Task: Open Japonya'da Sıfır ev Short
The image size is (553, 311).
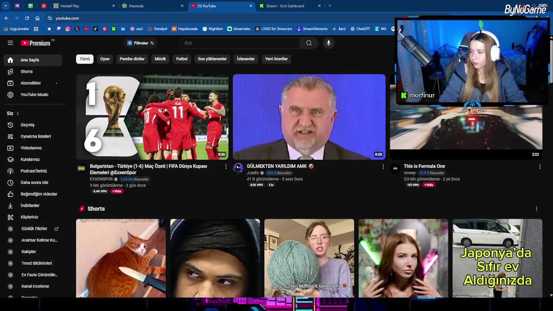Action: (x=497, y=258)
